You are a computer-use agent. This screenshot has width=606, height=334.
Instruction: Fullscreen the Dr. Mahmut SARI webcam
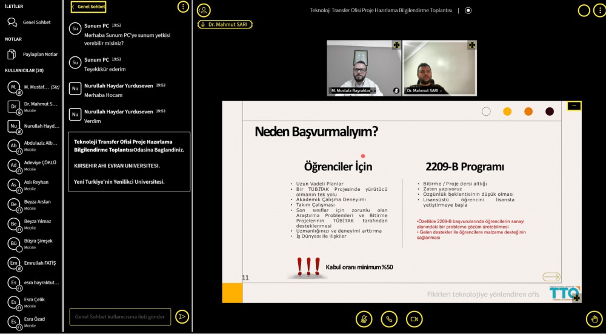point(472,45)
